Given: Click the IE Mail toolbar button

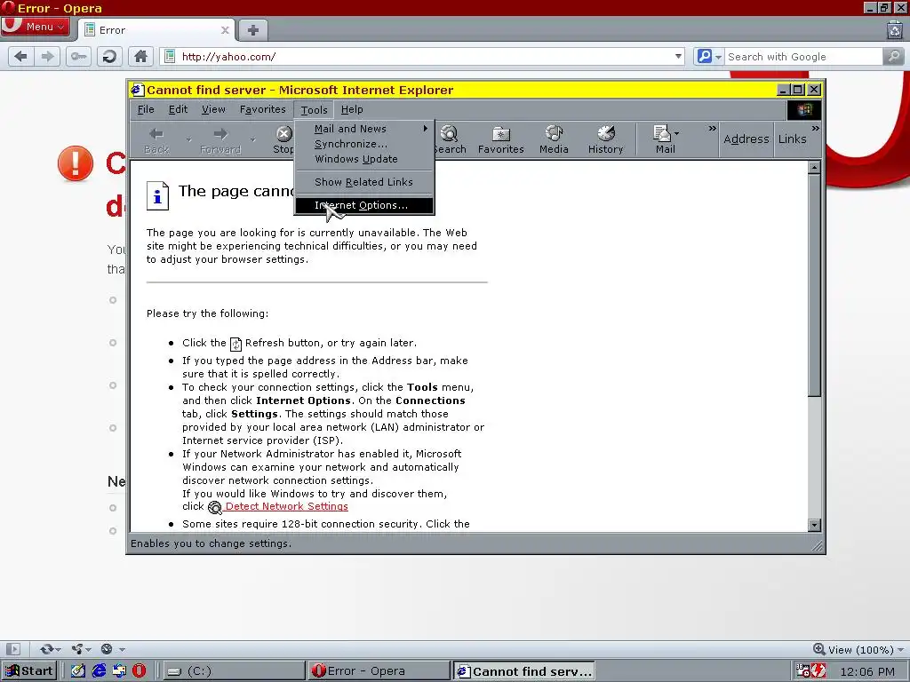Looking at the screenshot, I should click(661, 140).
